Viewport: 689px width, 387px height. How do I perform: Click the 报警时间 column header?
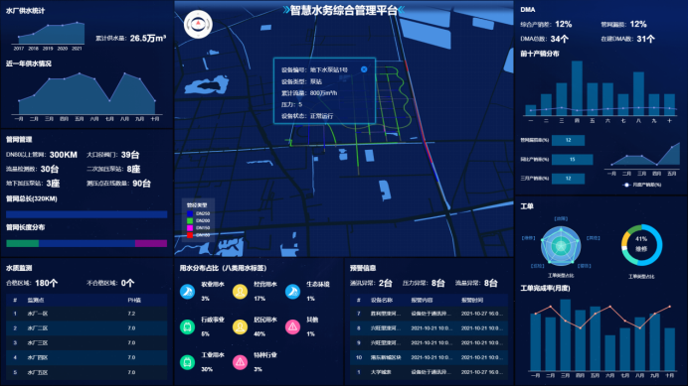coord(472,300)
